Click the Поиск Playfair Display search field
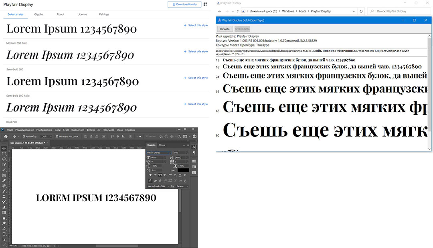The image size is (433, 248). (399, 11)
